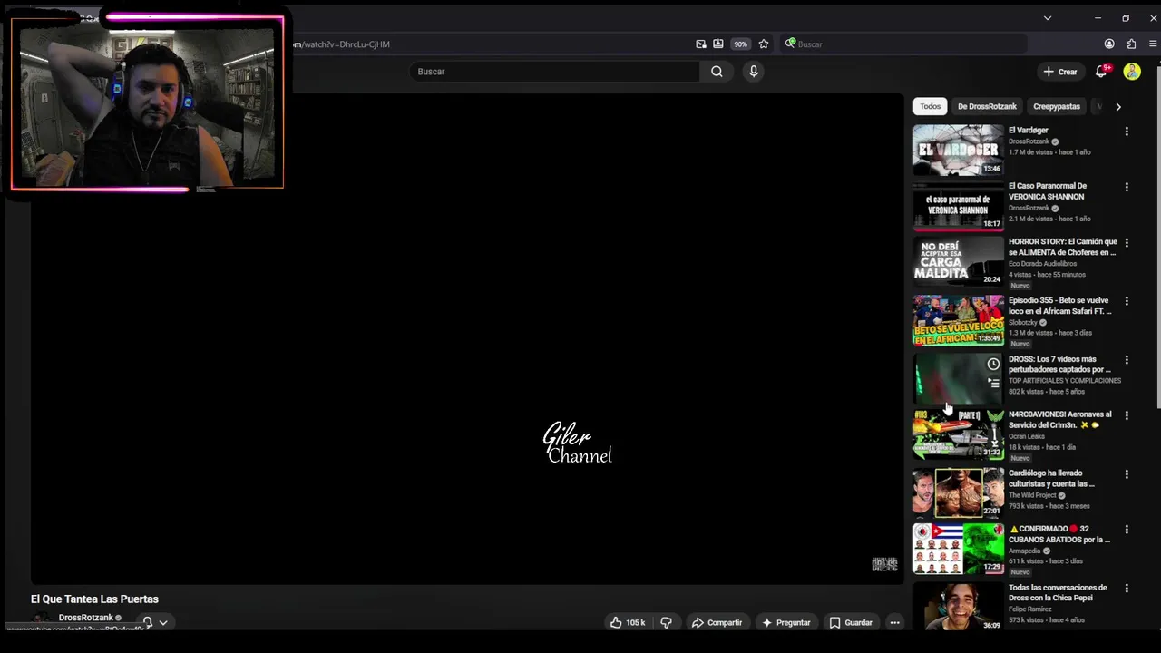Viewport: 1161px width, 653px height.
Task: Activate voice search microphone
Action: pyautogui.click(x=753, y=72)
